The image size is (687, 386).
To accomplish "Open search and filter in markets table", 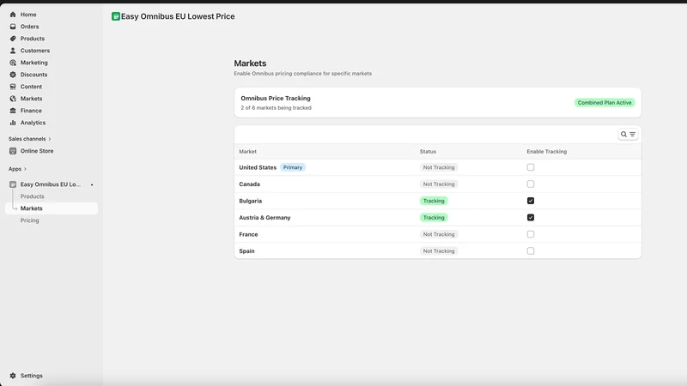I will click(628, 135).
